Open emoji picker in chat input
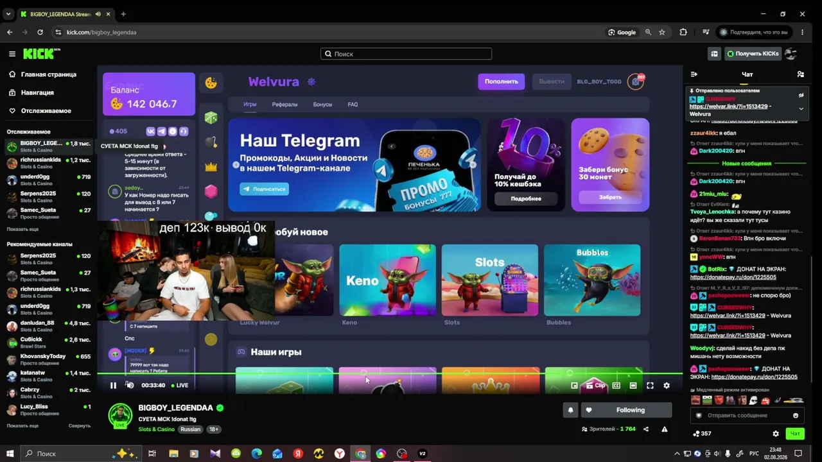The width and height of the screenshot is (822, 462). [x=796, y=415]
